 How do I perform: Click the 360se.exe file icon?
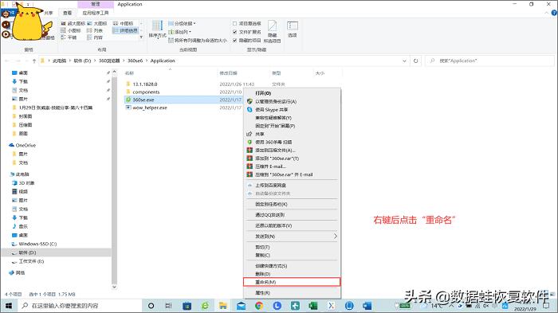tap(128, 100)
